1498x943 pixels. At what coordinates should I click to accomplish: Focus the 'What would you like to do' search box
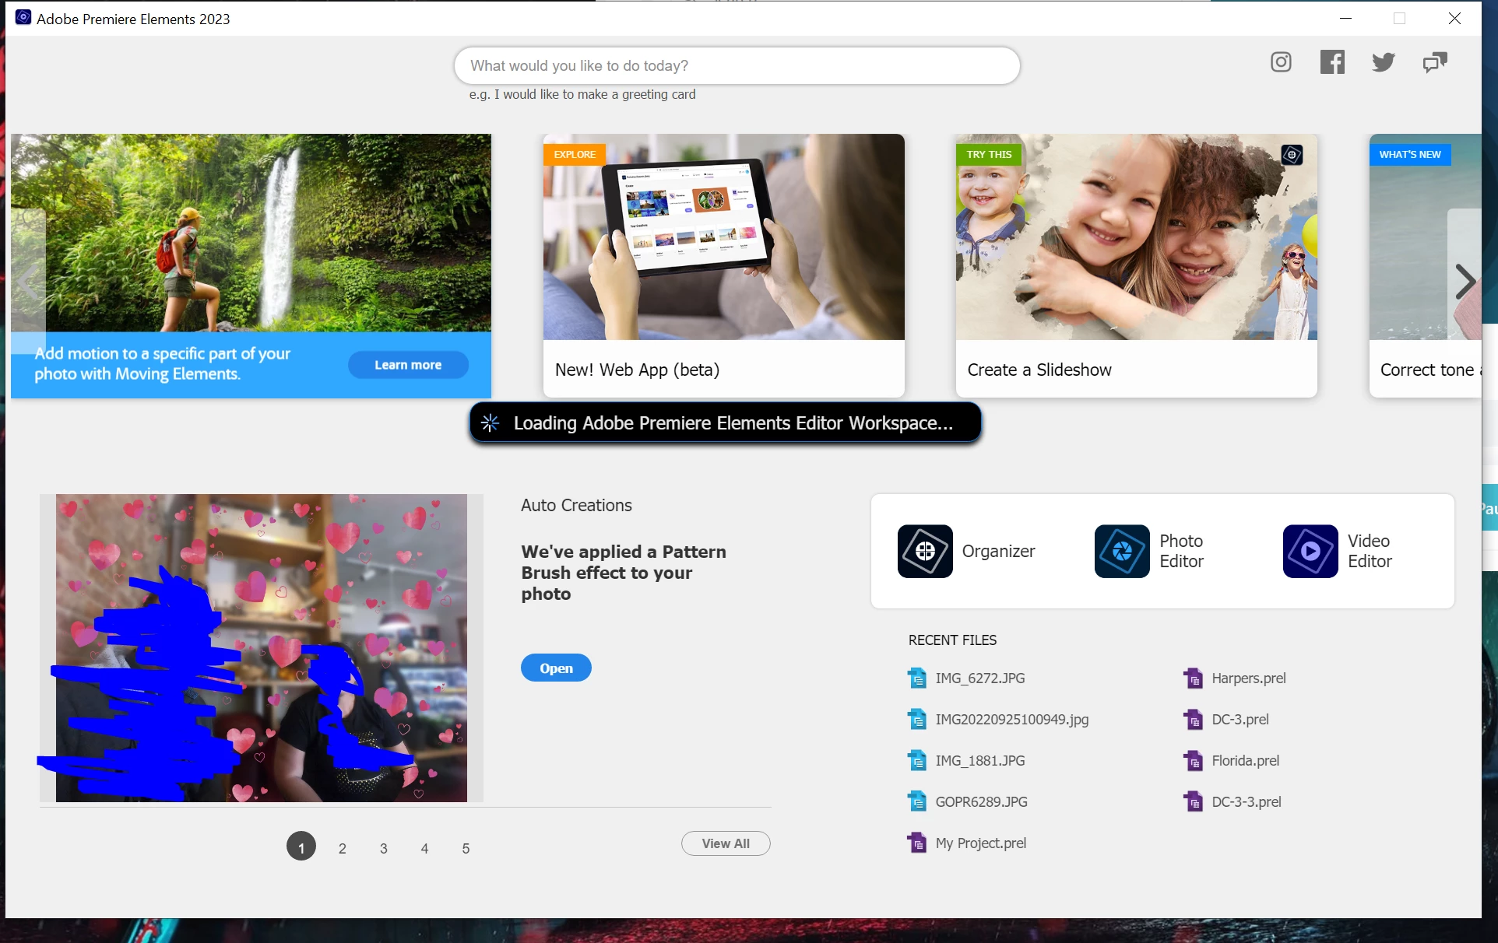pyautogui.click(x=737, y=66)
